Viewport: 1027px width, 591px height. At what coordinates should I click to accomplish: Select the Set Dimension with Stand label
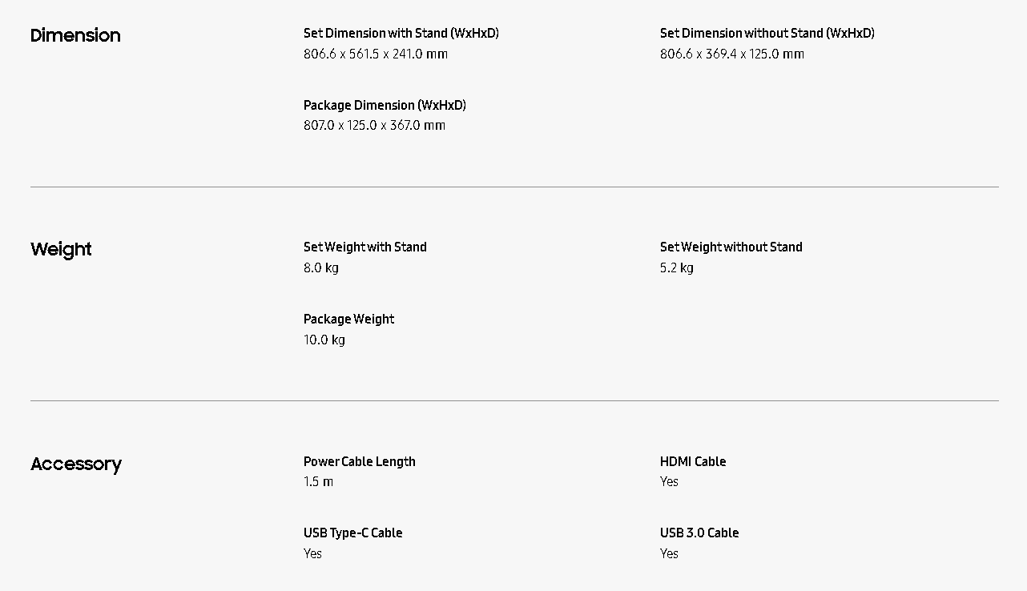click(x=401, y=33)
